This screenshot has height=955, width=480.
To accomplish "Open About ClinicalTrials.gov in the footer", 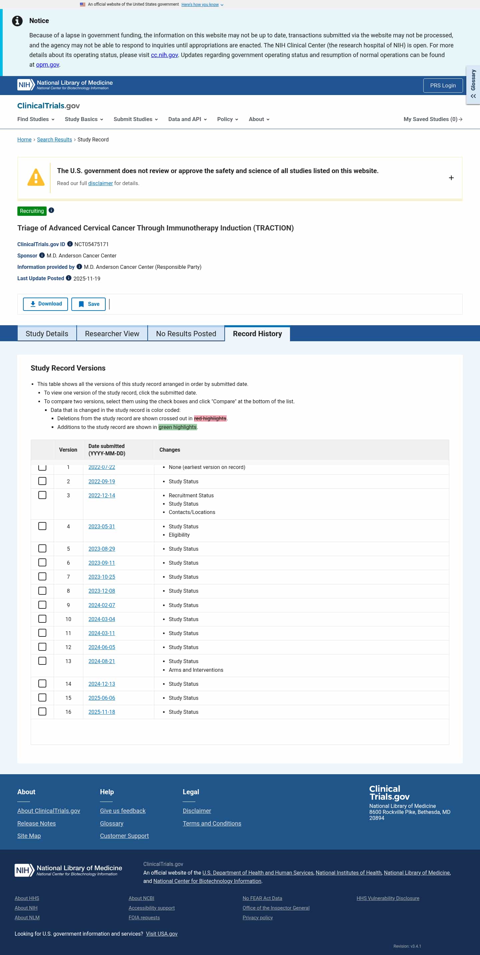I will [49, 811].
